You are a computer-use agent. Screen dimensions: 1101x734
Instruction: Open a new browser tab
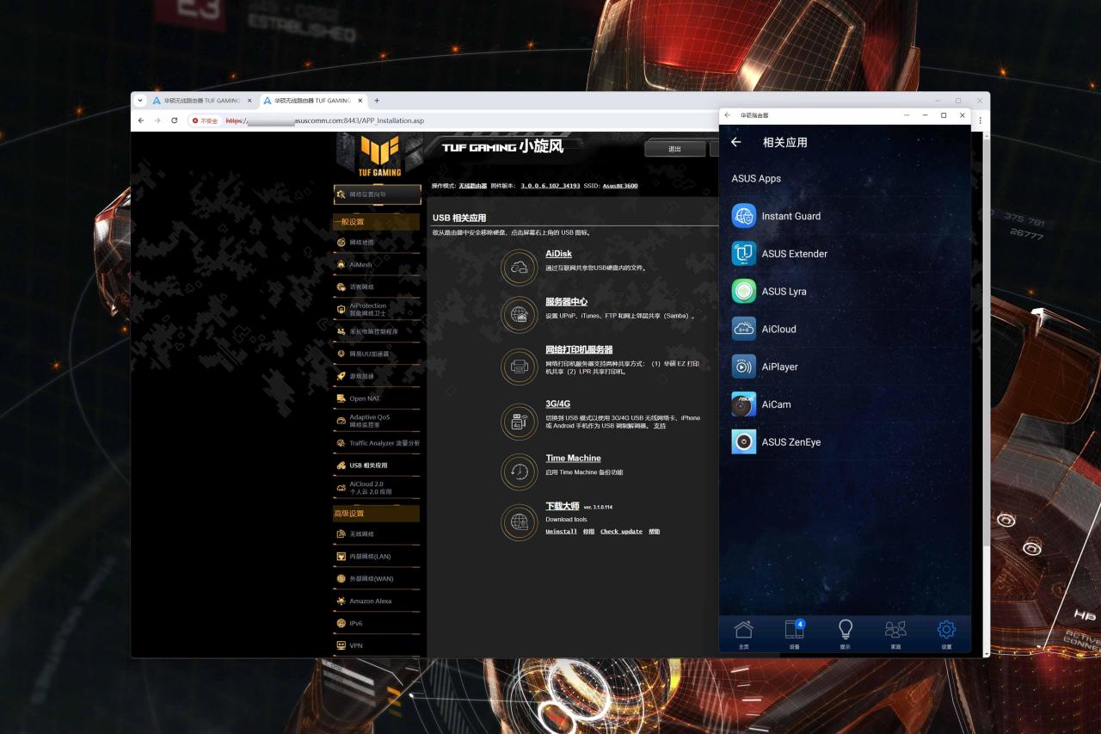click(377, 101)
